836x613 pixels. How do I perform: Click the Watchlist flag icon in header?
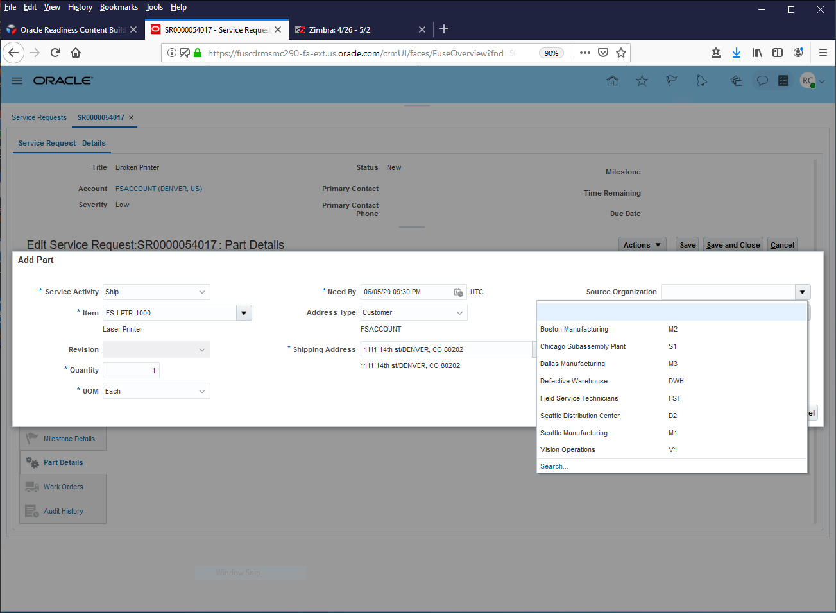pos(671,81)
